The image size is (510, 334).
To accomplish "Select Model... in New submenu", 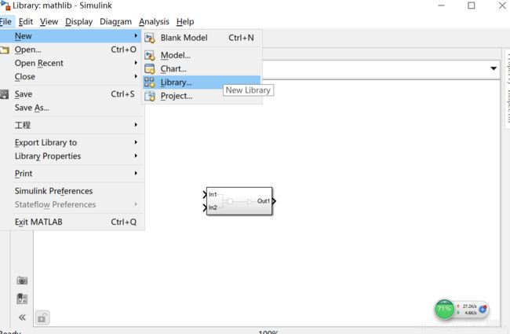I will (x=202, y=55).
